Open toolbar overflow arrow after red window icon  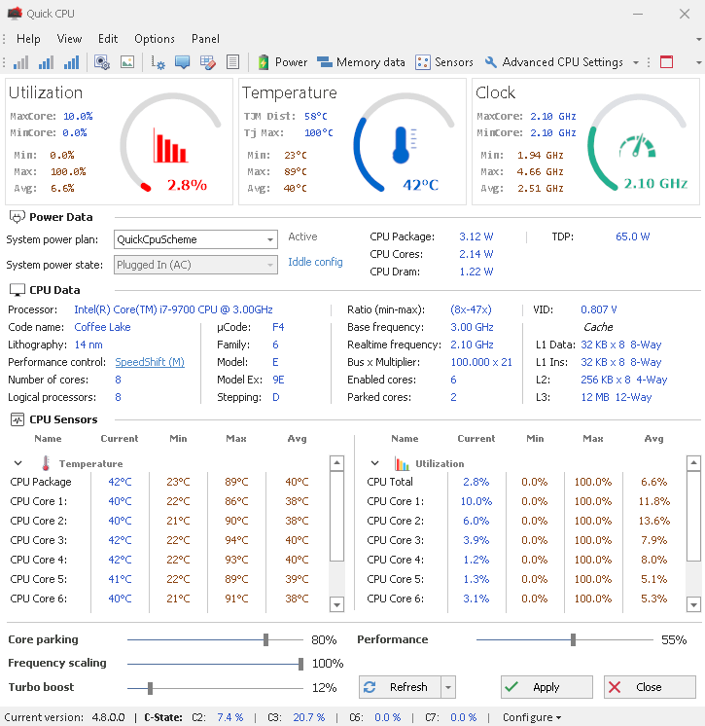[x=698, y=62]
